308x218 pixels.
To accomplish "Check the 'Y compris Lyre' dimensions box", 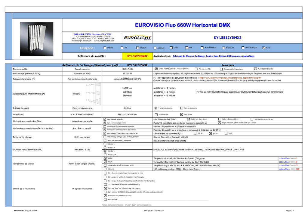I will (156, 115).
